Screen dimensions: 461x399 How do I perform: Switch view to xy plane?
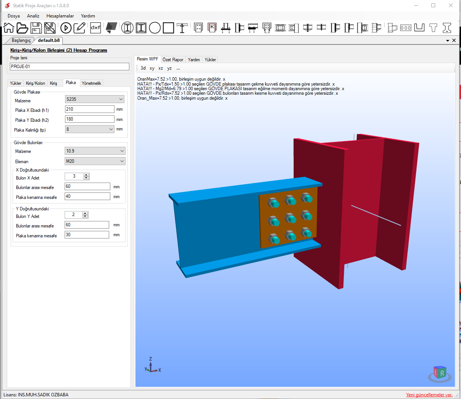point(152,68)
